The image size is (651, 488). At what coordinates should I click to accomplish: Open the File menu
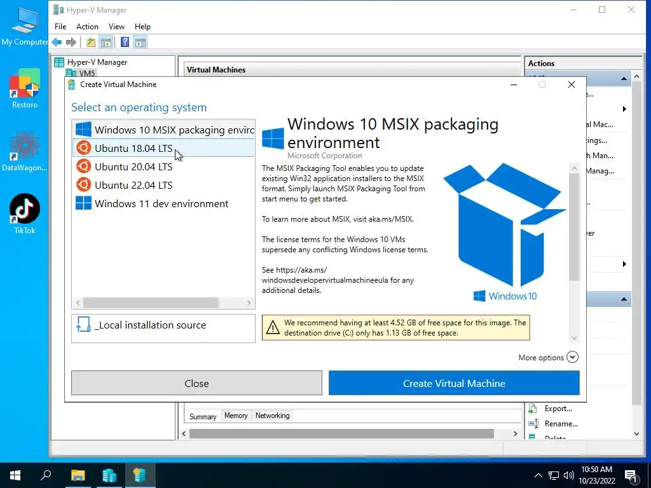(60, 27)
